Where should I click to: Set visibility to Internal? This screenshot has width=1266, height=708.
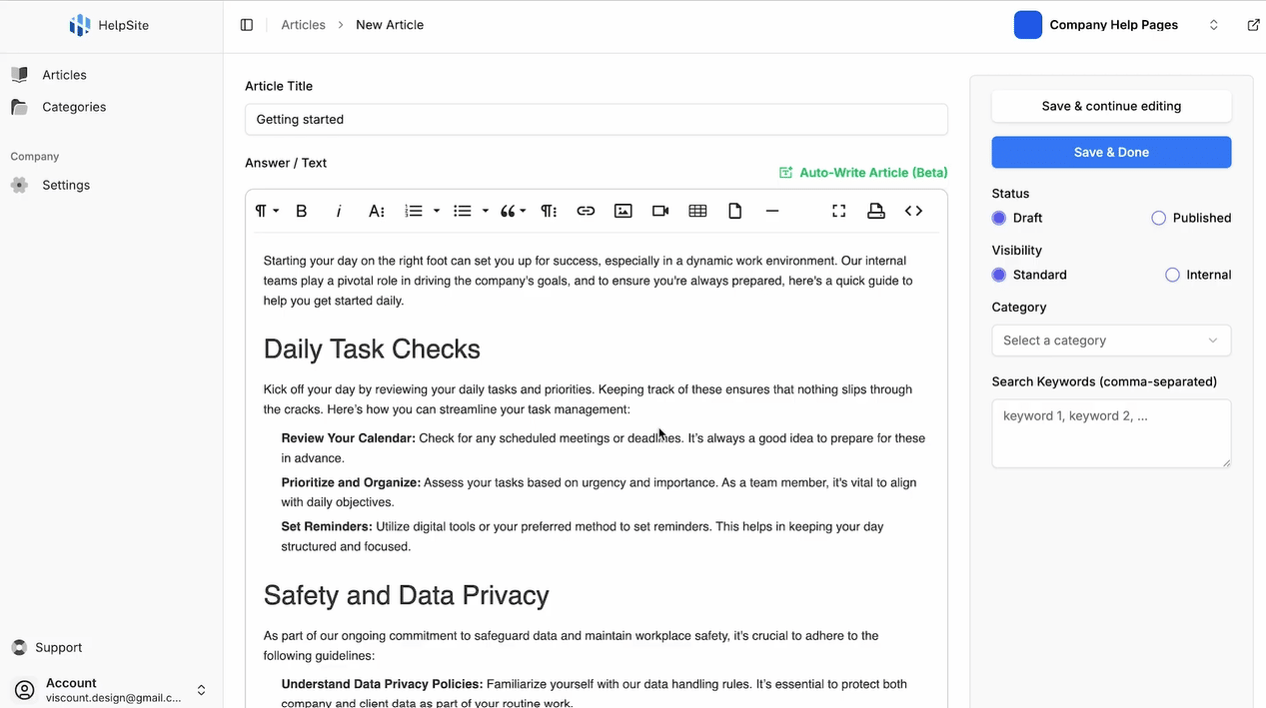pyautogui.click(x=1172, y=275)
